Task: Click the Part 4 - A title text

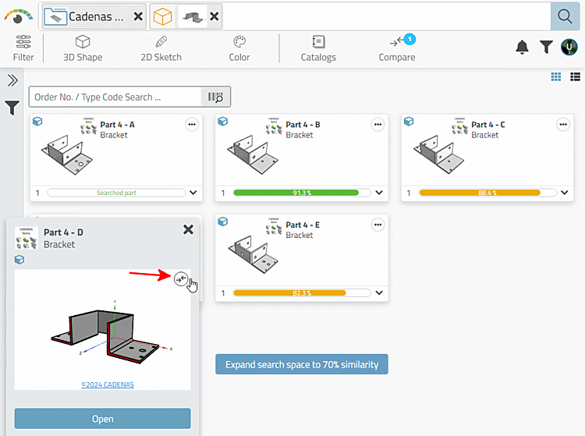Action: 117,125
